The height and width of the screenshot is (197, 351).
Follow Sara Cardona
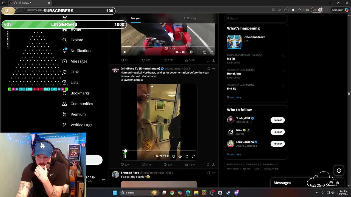[x=278, y=144]
